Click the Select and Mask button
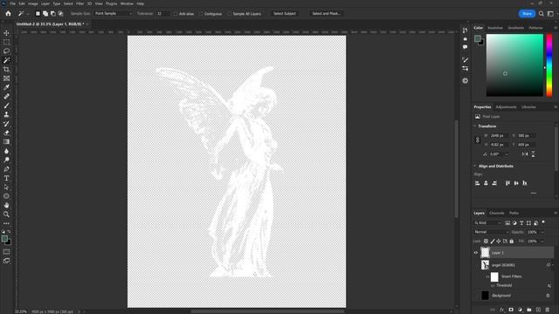559x314 pixels. [326, 14]
